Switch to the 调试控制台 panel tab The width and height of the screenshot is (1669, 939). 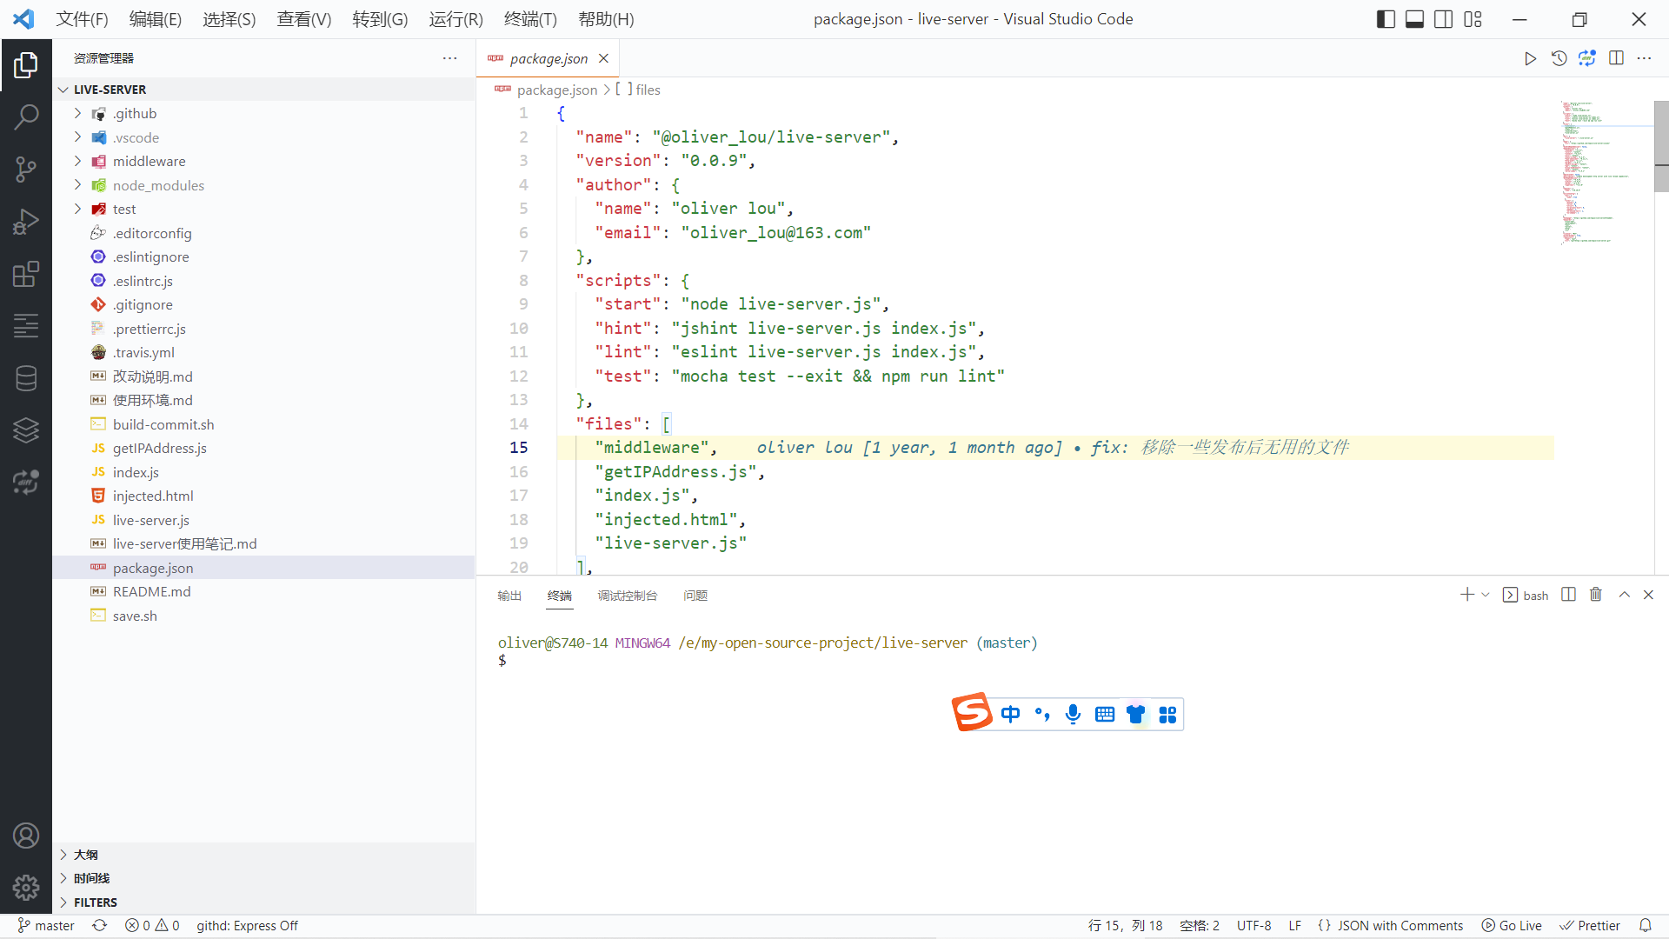click(628, 596)
